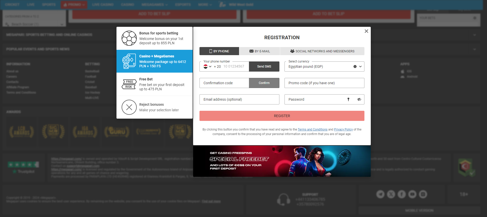Image resolution: width=487 pixels, height=217 pixels.
Task: Open the country code flag dropdown
Action: (x=207, y=67)
